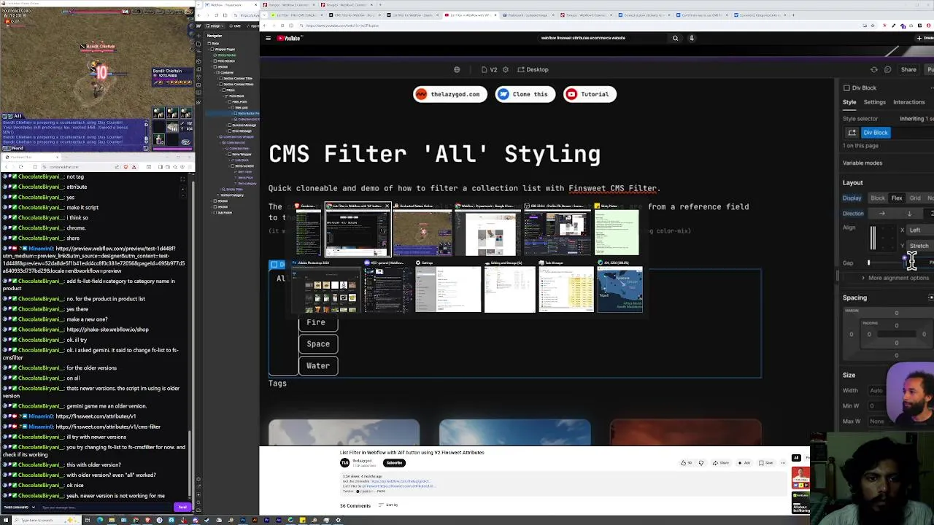This screenshot has height=525, width=934.
Task: Set display to Grid
Action: click(x=914, y=198)
